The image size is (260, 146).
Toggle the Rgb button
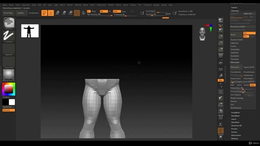click(x=104, y=11)
